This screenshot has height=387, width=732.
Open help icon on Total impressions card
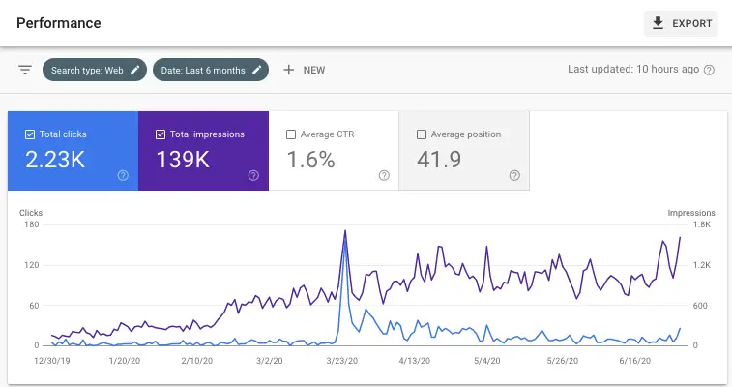[x=253, y=175]
